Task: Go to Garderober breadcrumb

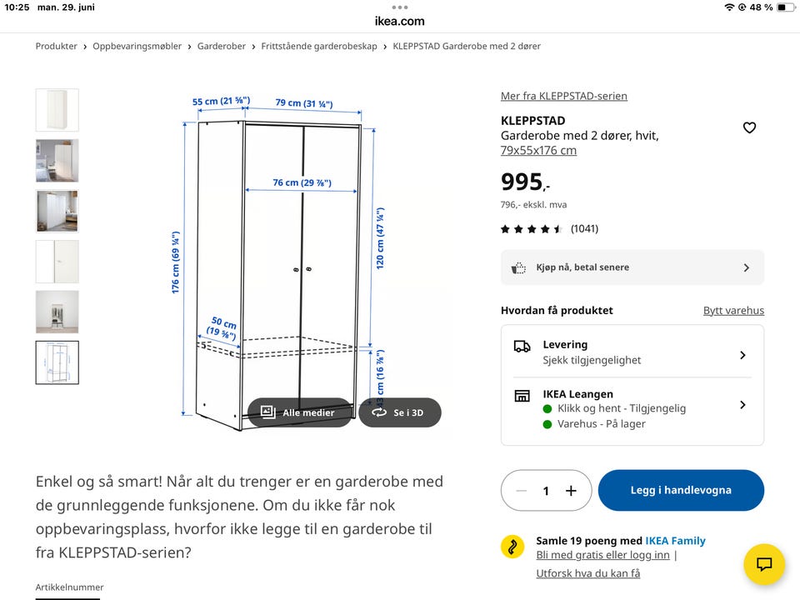Action: (222, 46)
